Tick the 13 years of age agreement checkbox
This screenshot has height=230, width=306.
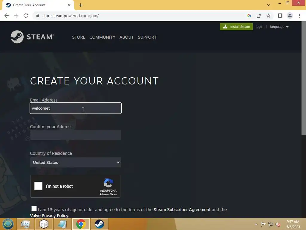(x=34, y=208)
